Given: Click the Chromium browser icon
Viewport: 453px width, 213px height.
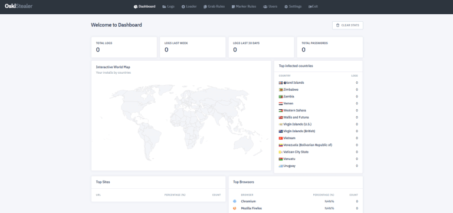Looking at the screenshot, I should point(235,201).
